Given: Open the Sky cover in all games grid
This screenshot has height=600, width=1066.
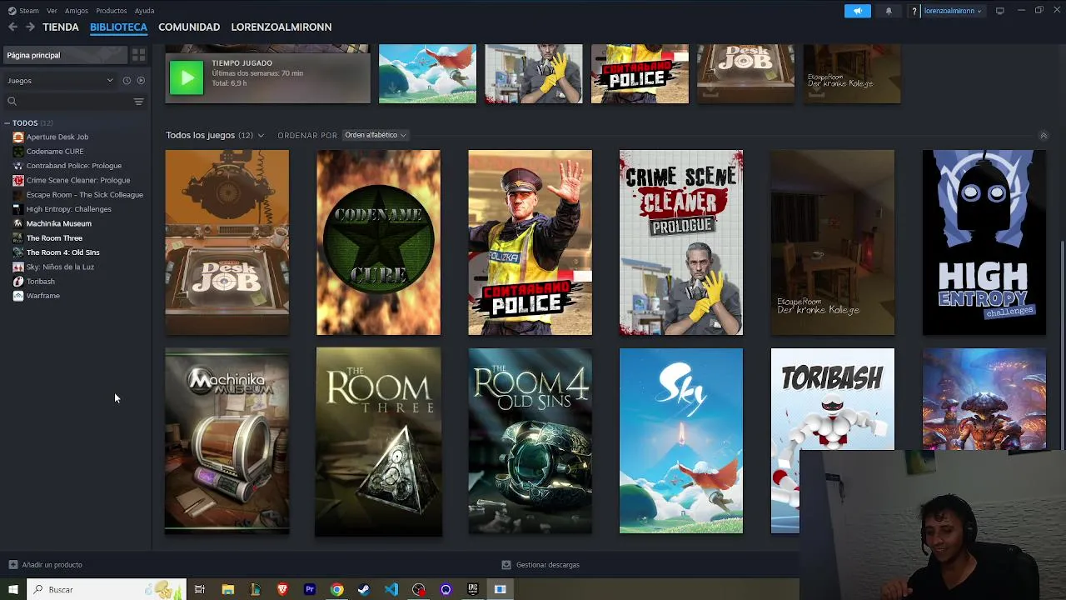Looking at the screenshot, I should (x=681, y=441).
